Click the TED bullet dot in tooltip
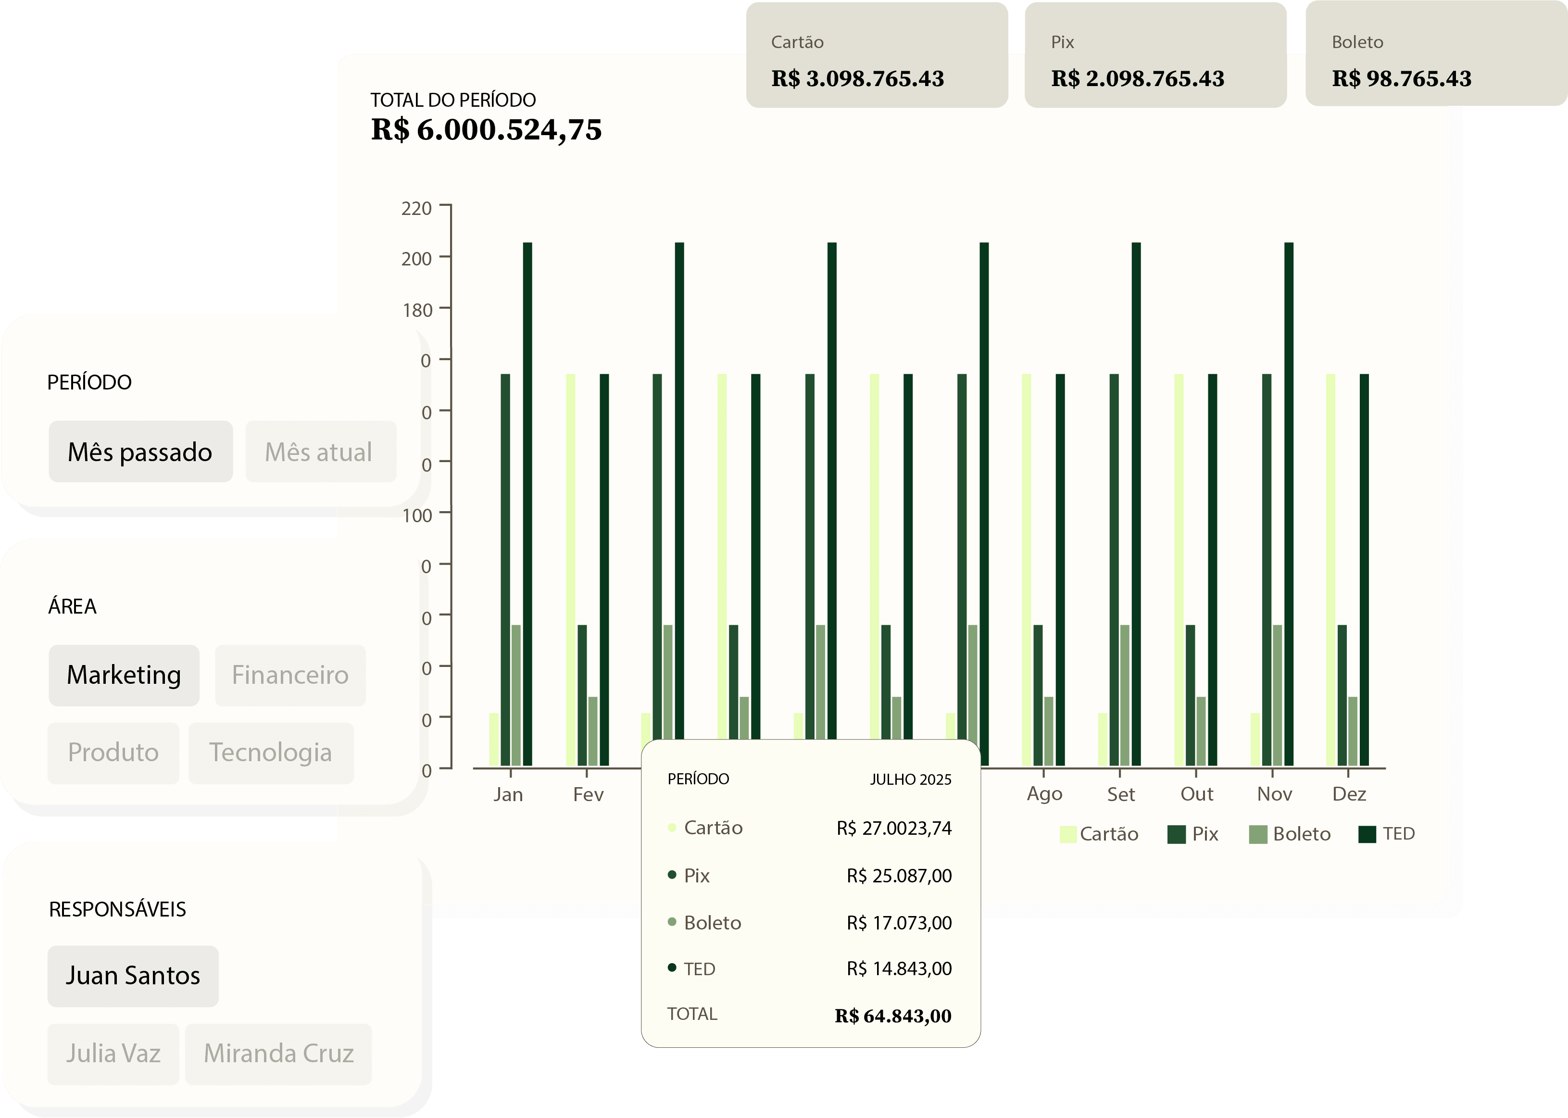The height and width of the screenshot is (1118, 1568). tap(672, 968)
